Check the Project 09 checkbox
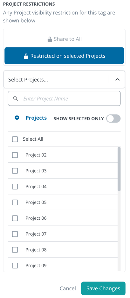Viewport: 130px width, 298px height. (15, 266)
